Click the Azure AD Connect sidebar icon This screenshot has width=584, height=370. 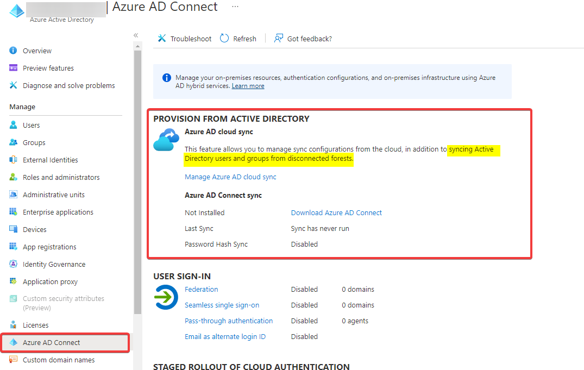coord(14,342)
